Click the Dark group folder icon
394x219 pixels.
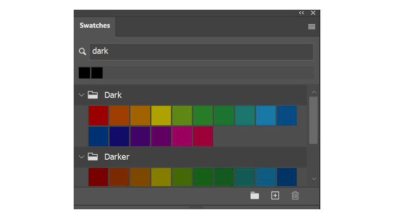pos(93,95)
